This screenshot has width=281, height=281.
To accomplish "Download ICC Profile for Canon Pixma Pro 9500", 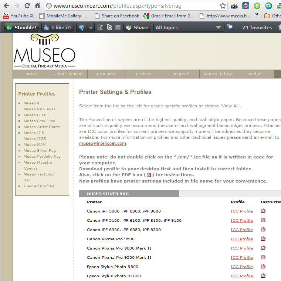I will pos(241,239).
